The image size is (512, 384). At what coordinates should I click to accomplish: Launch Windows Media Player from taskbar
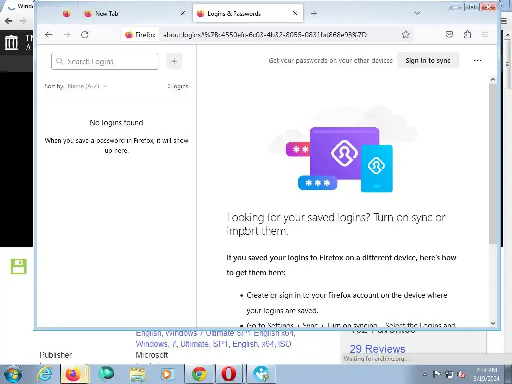pyautogui.click(x=168, y=374)
